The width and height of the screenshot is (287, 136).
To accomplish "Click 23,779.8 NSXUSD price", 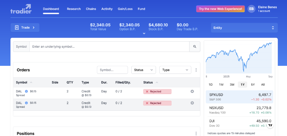I will (x=264, y=108).
